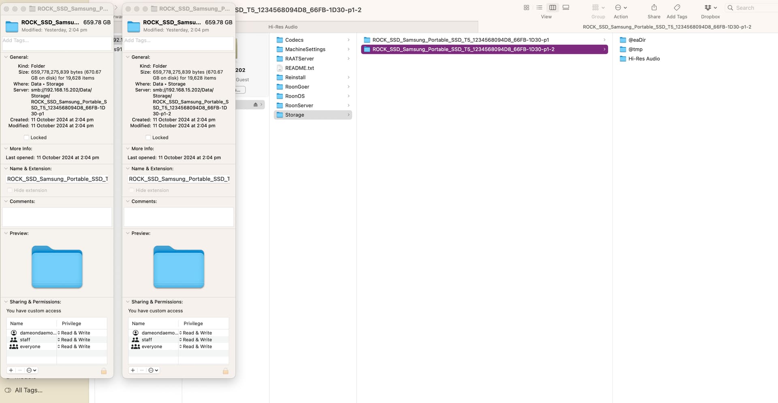The width and height of the screenshot is (778, 403).
Task: Click add user plus button in right Info window
Action: 133,370
